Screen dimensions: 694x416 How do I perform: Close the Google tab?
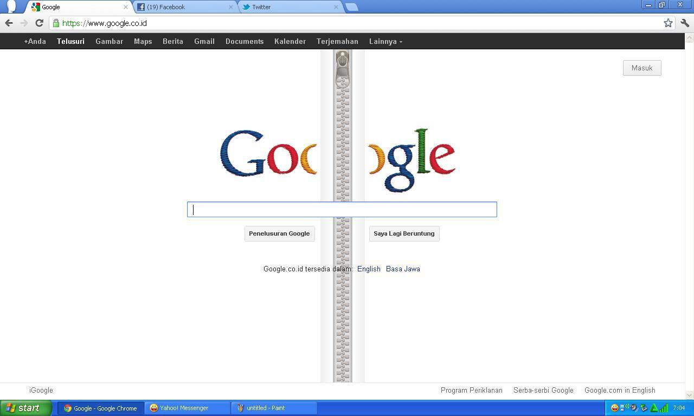click(126, 7)
